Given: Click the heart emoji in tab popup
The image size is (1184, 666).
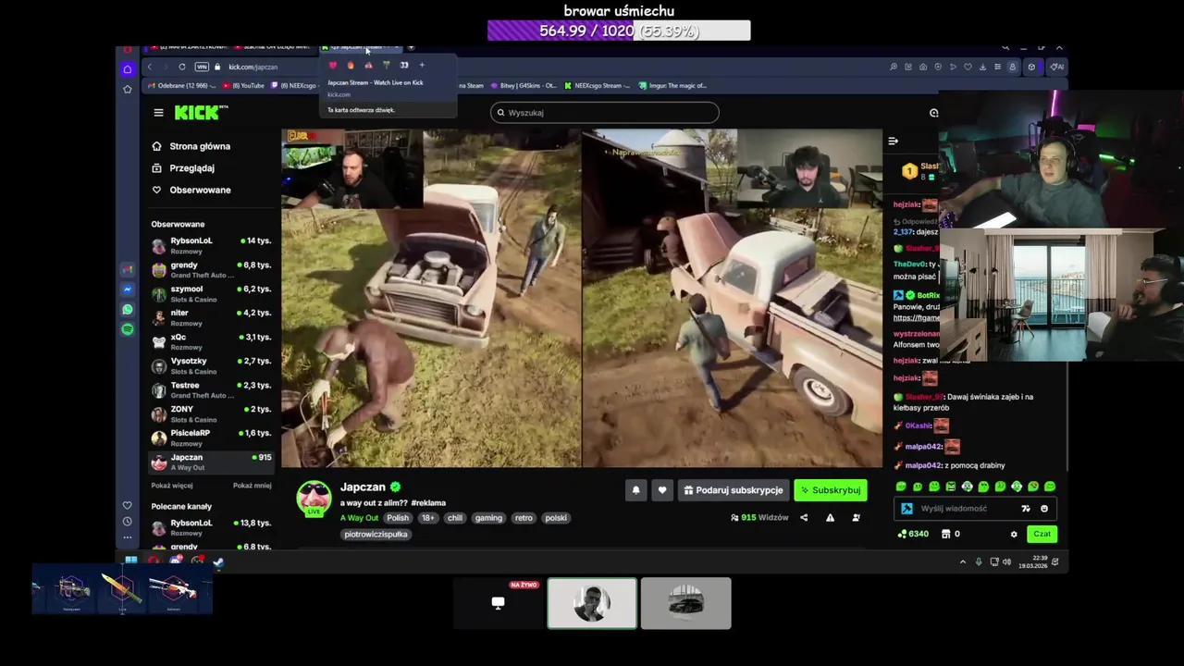Looking at the screenshot, I should (333, 65).
